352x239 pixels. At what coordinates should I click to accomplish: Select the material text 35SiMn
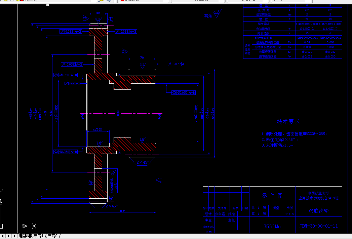[x=272, y=227]
